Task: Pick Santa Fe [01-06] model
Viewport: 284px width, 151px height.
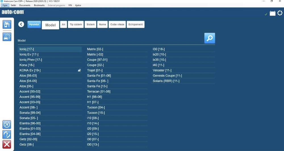Action: coord(116,76)
